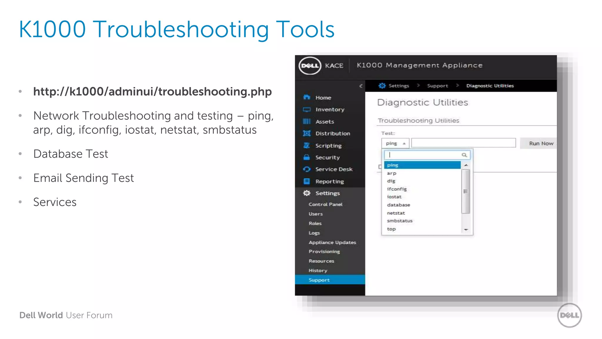Select top in the test list
The image size is (602, 339).
coord(422,229)
